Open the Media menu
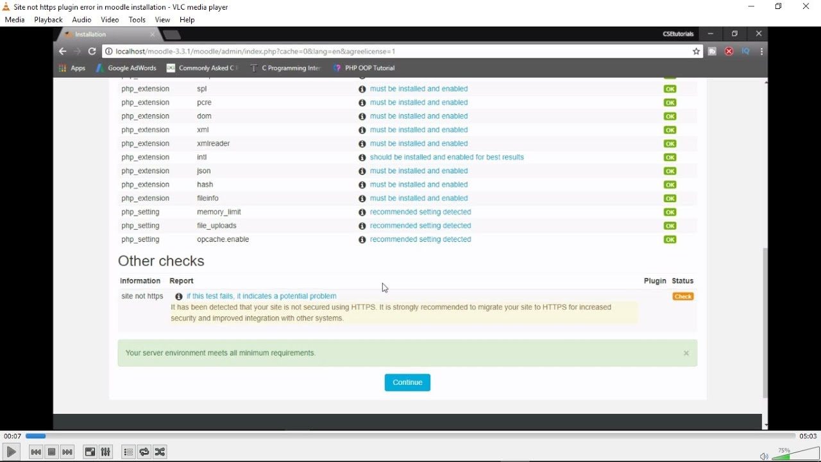This screenshot has width=821, height=462. pyautogui.click(x=15, y=20)
